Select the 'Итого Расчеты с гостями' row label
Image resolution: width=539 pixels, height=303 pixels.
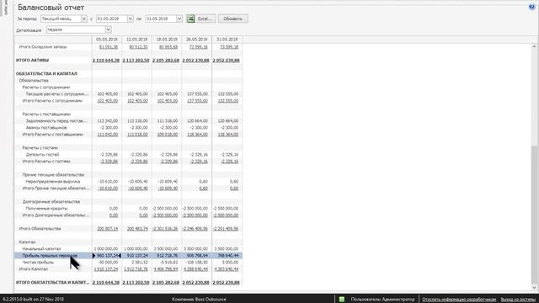(46, 161)
